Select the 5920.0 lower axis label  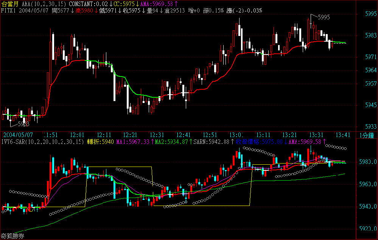click(x=368, y=229)
